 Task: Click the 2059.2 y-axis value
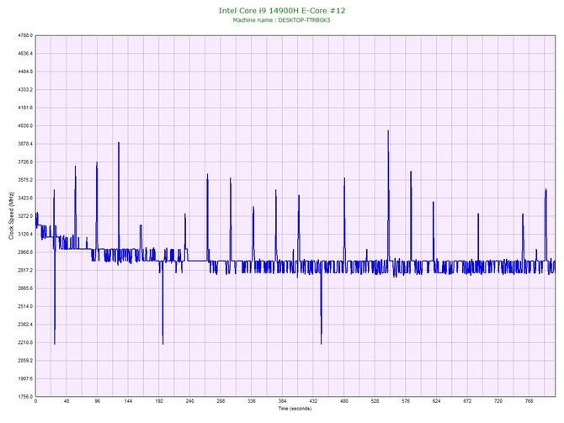(25, 361)
